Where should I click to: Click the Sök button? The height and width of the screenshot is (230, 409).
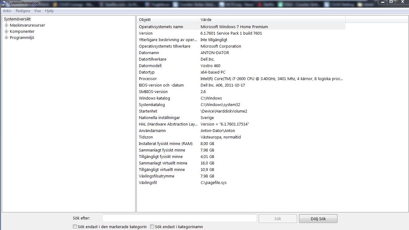pos(278,219)
